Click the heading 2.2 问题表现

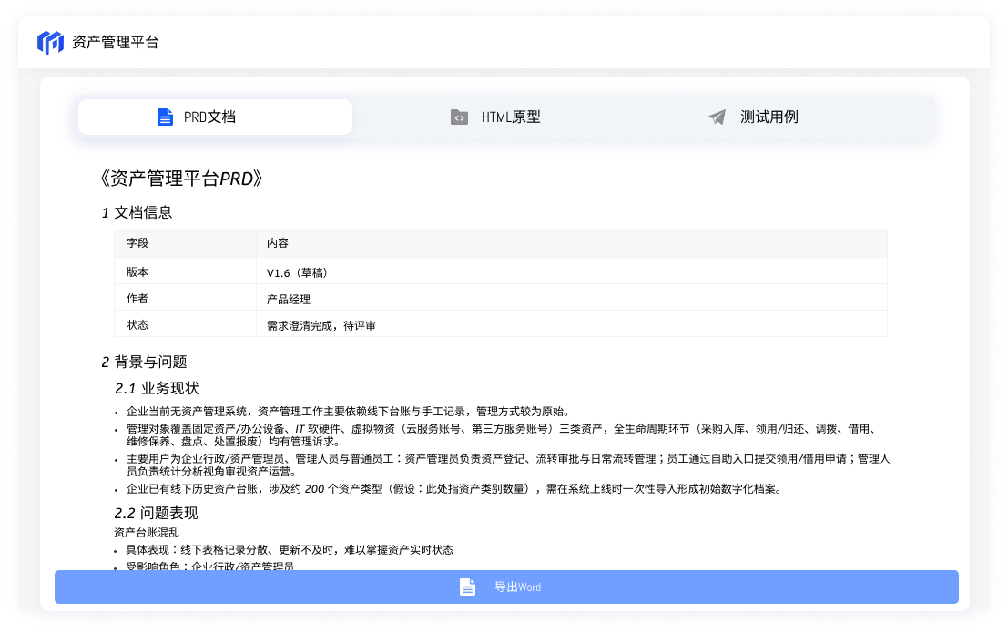click(x=157, y=513)
